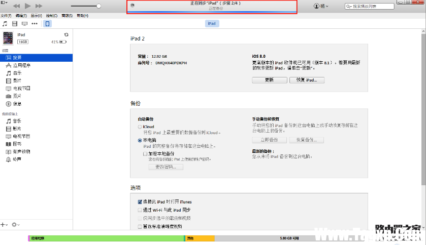Open the gear actions dropdown at sidebar bottom
This screenshot has height=245, width=426.
coord(15,224)
